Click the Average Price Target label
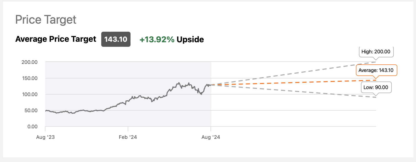Screen dimensions: 416x162 (x=56, y=39)
